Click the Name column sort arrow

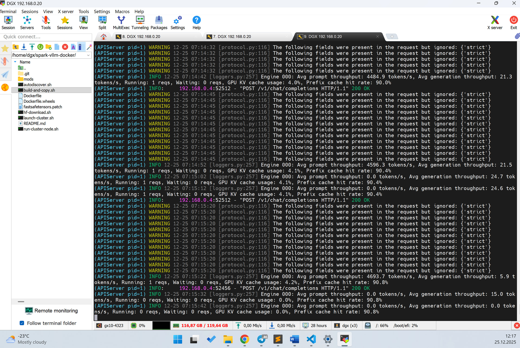click(x=15, y=62)
